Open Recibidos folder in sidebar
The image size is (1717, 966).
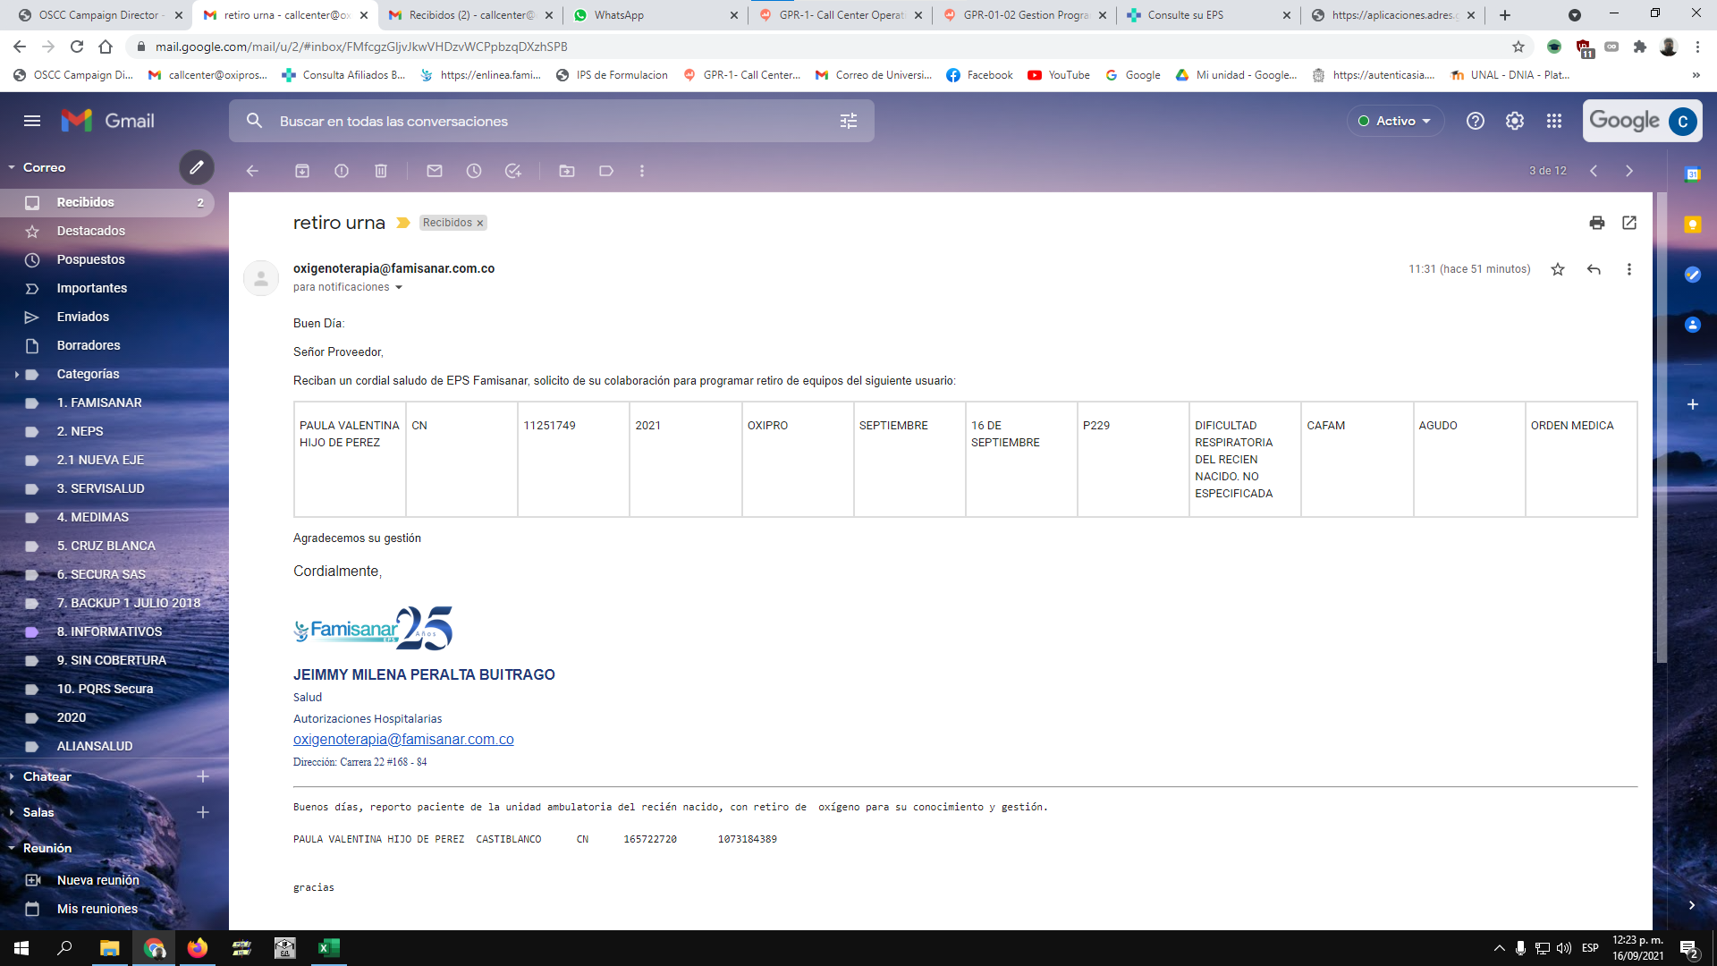point(107,202)
